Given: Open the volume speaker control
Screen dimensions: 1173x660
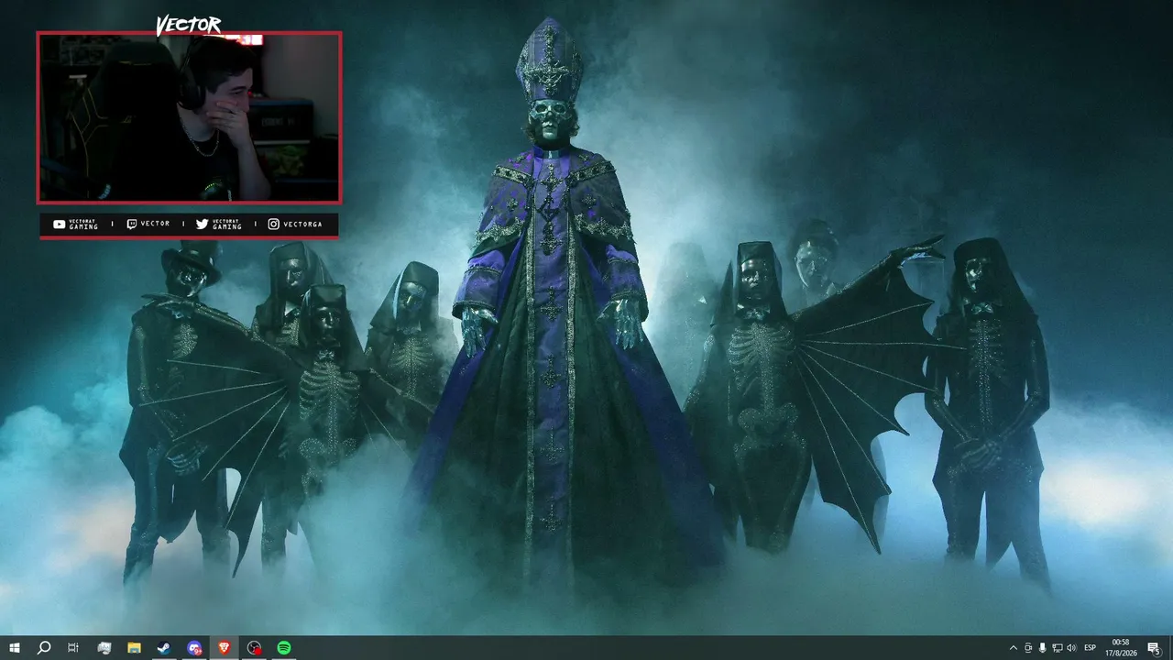Looking at the screenshot, I should point(1071,648).
